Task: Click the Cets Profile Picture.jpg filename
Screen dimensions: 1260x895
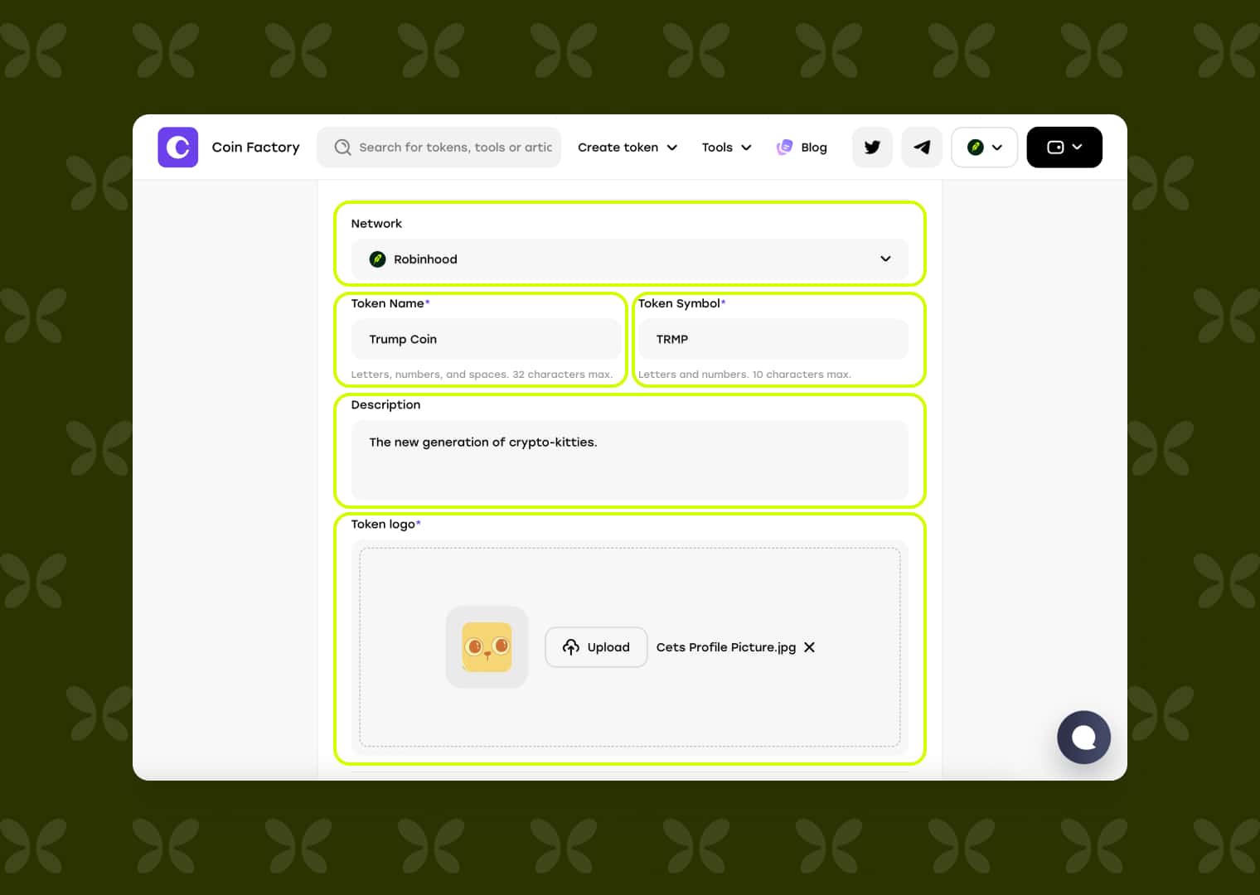Action: pyautogui.click(x=726, y=647)
